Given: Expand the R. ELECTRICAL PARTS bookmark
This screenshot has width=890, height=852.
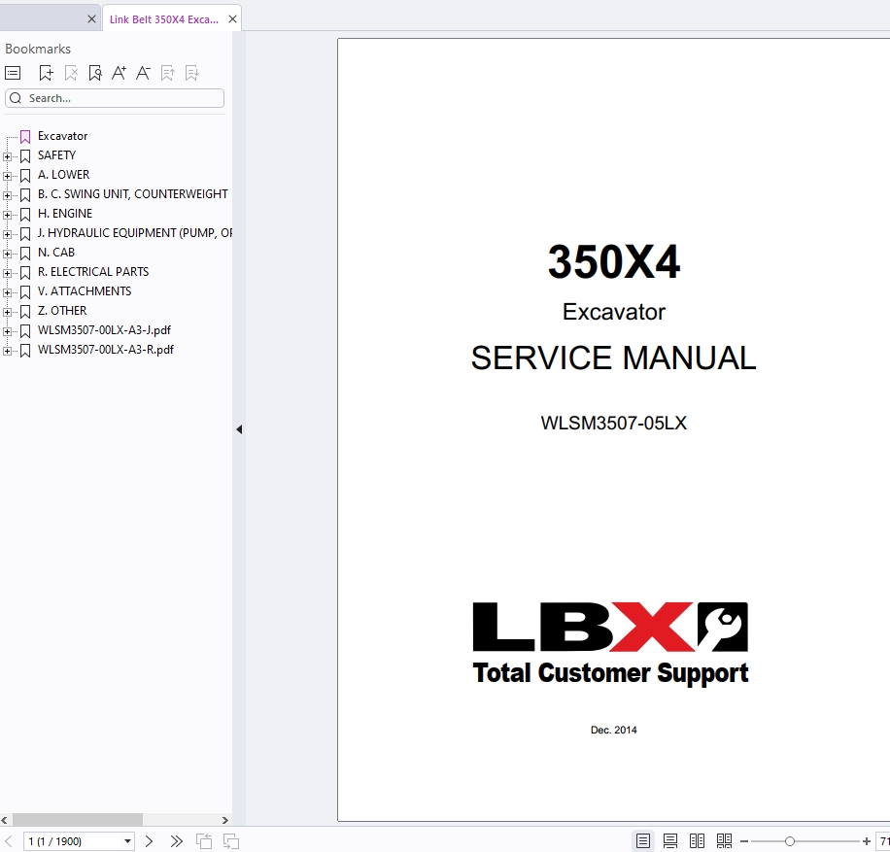Looking at the screenshot, I should pyautogui.click(x=7, y=273).
